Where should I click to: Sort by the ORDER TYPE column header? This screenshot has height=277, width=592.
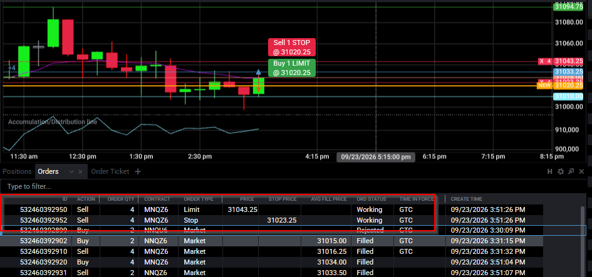[198, 199]
